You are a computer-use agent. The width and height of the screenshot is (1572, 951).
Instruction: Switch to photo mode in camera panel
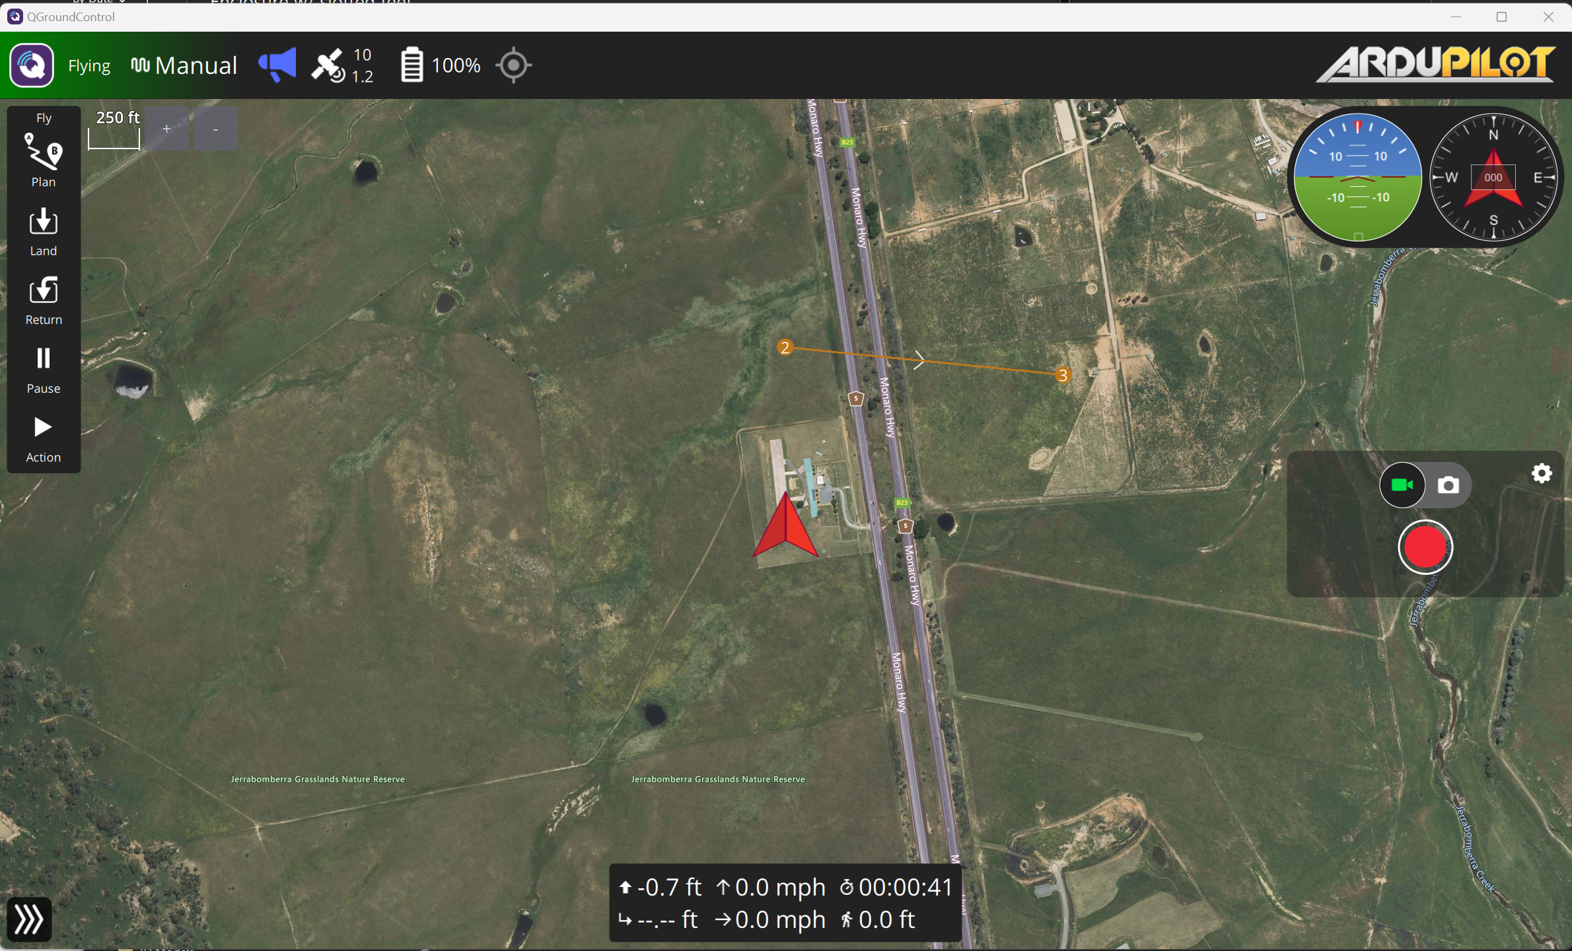[x=1449, y=486]
